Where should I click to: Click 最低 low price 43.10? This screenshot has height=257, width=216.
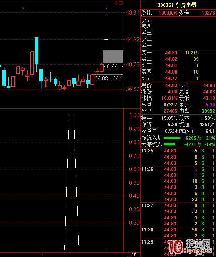click(x=209, y=98)
